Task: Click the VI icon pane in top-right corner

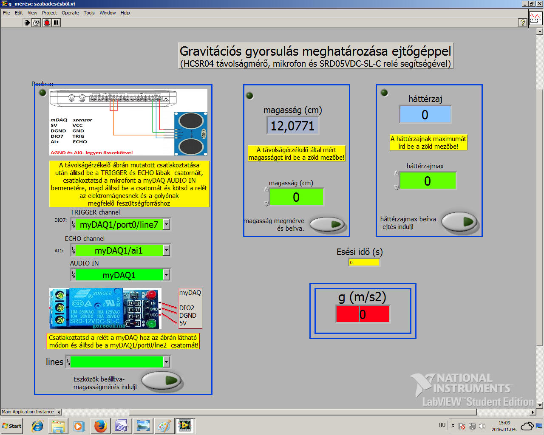Action: (535, 19)
